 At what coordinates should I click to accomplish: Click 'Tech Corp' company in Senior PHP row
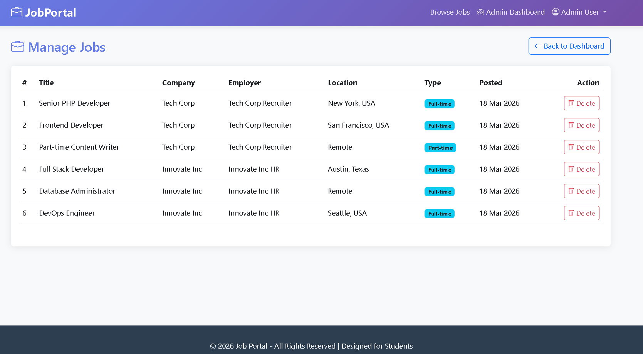point(178,103)
